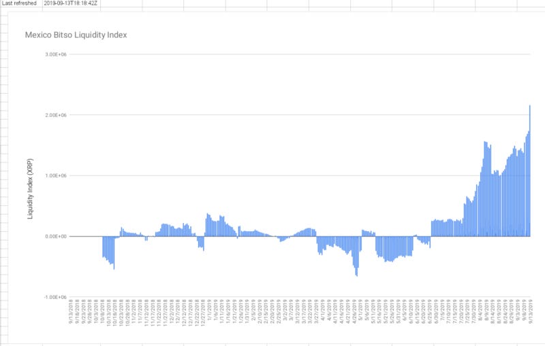Click the 4/26/2019 x-axis date label
Image resolution: width=545 pixels, height=346 pixels.
coord(354,312)
